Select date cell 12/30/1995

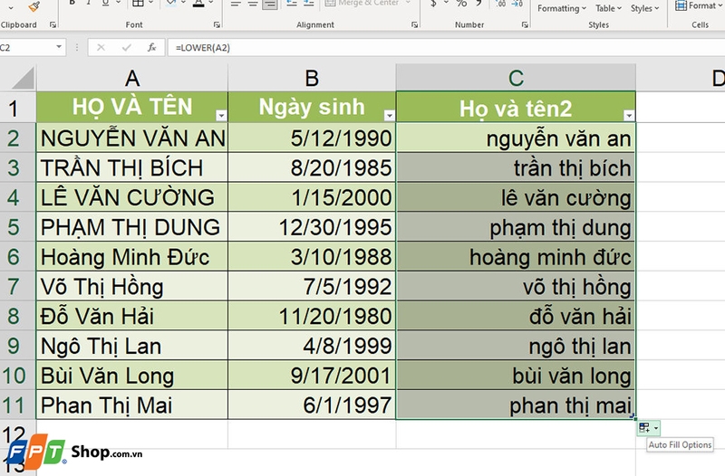[x=312, y=227]
